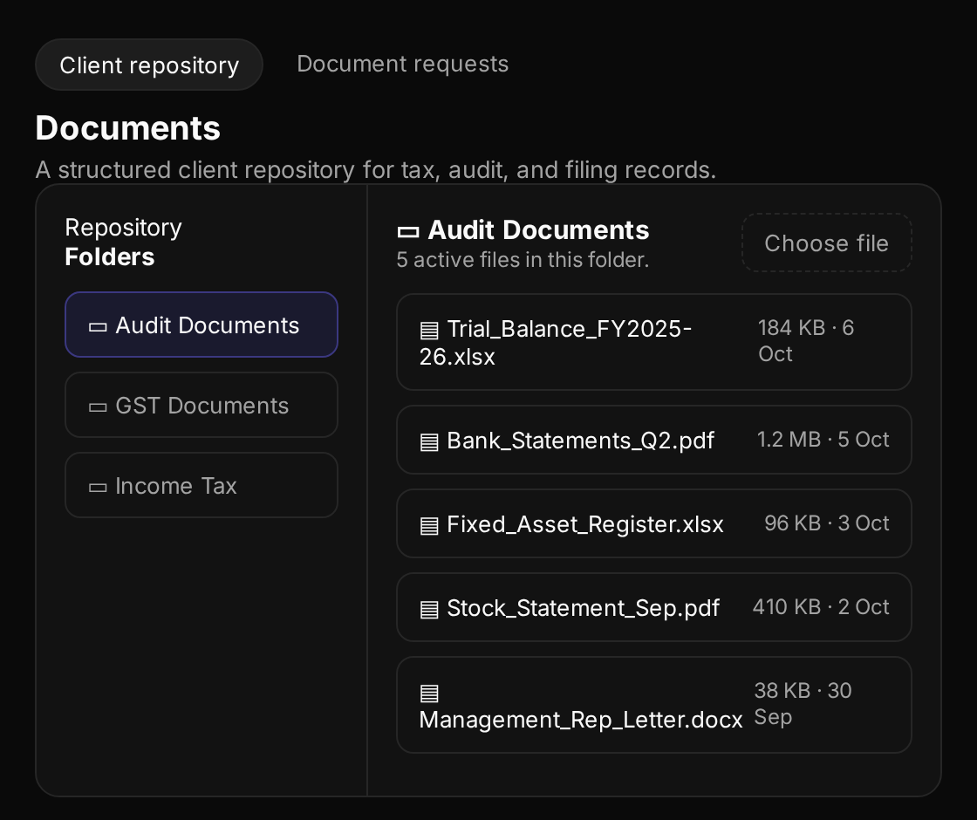Click the '410 KB · 2 Oct' file details
Image resolution: width=977 pixels, height=820 pixels.
tap(821, 606)
